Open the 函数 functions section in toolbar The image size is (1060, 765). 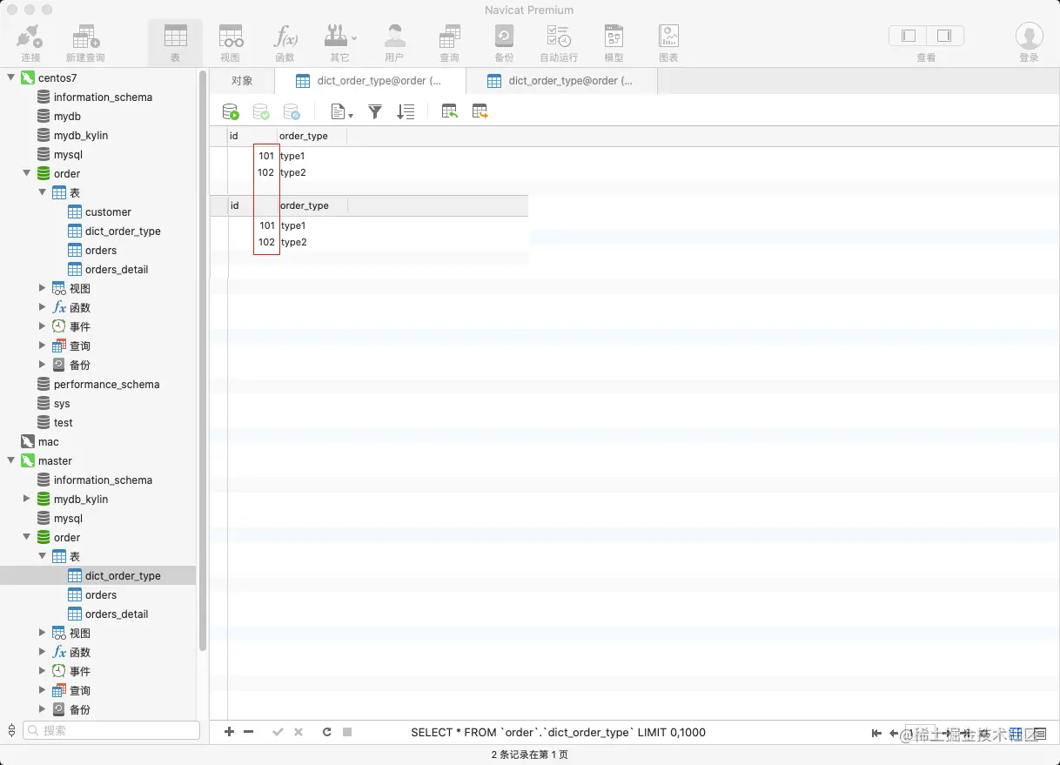pos(285,43)
